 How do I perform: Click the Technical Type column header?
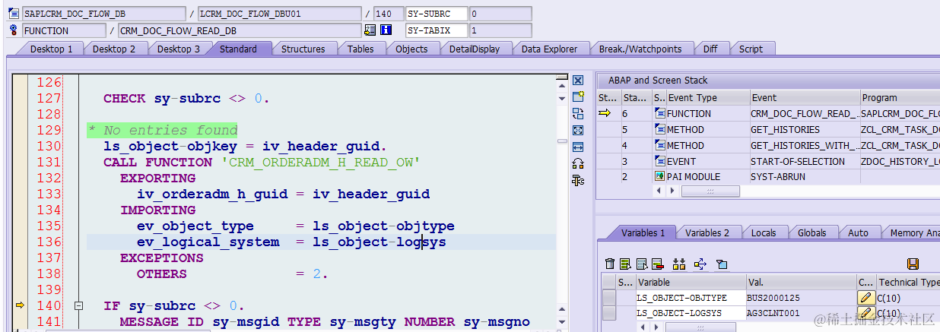tap(909, 282)
